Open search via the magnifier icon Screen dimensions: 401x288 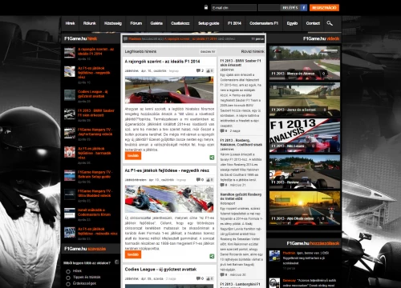point(330,23)
